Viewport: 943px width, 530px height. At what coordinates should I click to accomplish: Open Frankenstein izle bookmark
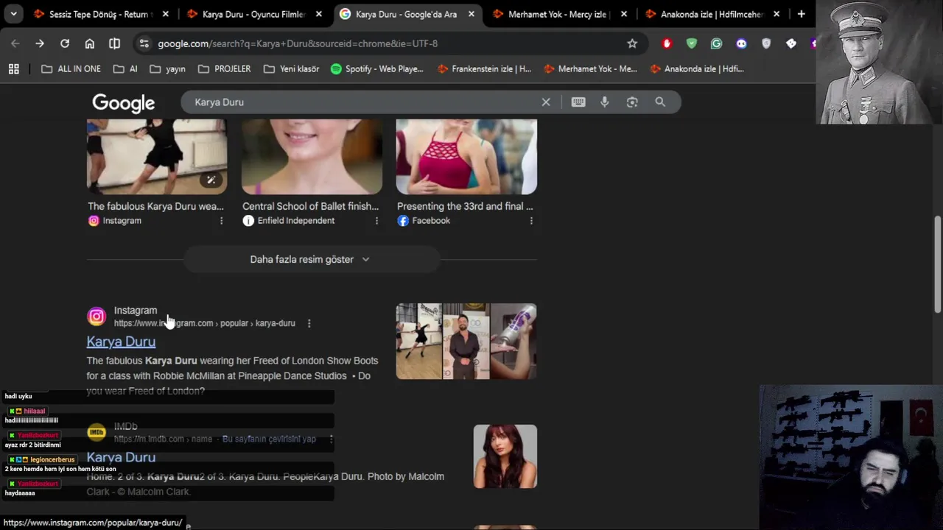pos(484,68)
